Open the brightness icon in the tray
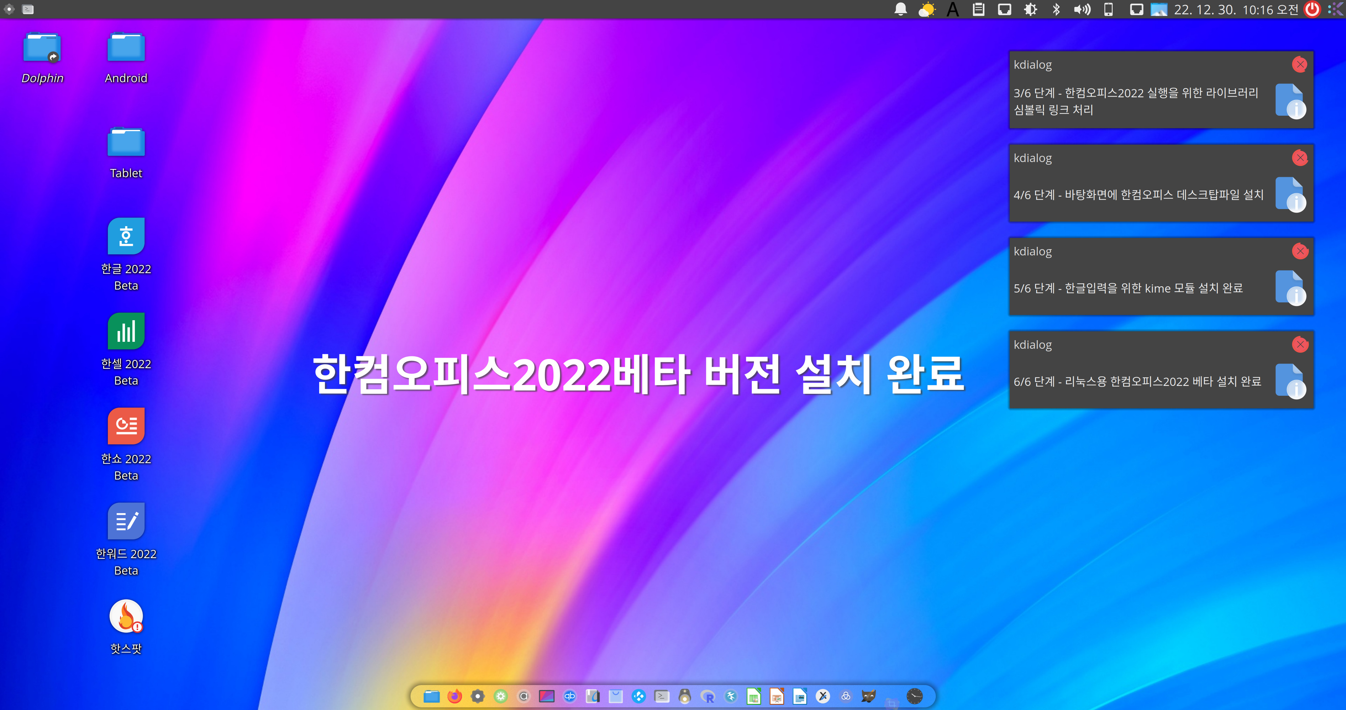 [1030, 10]
